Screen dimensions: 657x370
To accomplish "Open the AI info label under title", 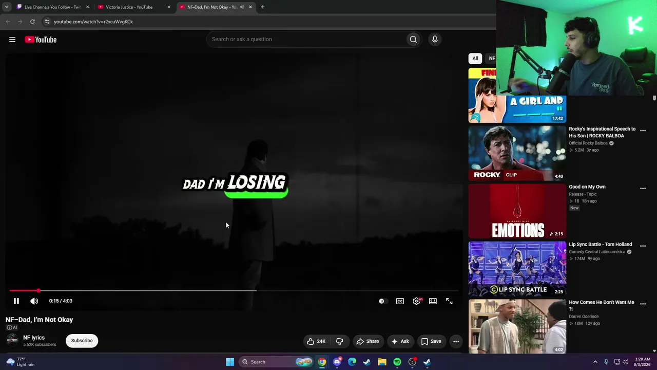I will pos(11,327).
